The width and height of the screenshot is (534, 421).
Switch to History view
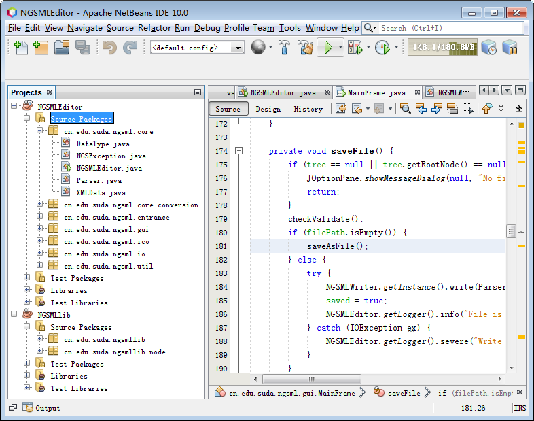(308, 109)
